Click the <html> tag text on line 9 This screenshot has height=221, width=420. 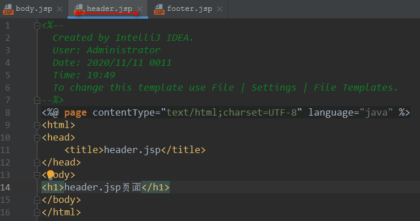58,125
